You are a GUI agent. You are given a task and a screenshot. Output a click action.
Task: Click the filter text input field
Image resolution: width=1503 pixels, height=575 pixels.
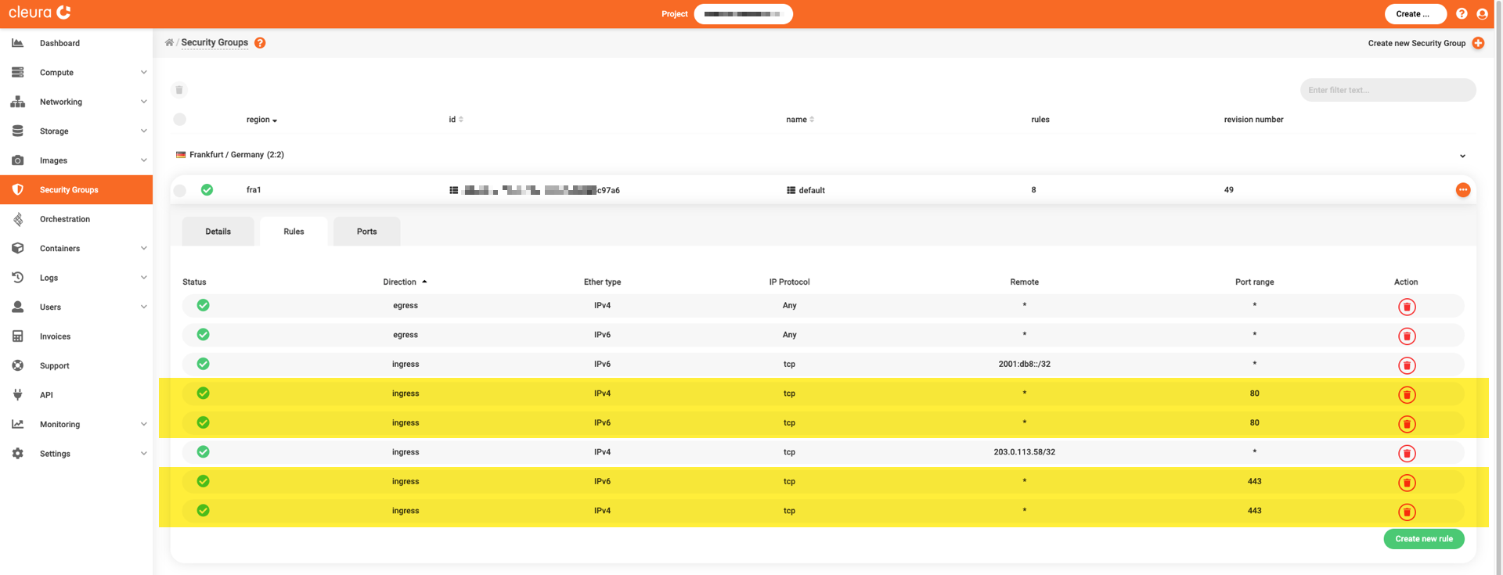click(x=1387, y=90)
